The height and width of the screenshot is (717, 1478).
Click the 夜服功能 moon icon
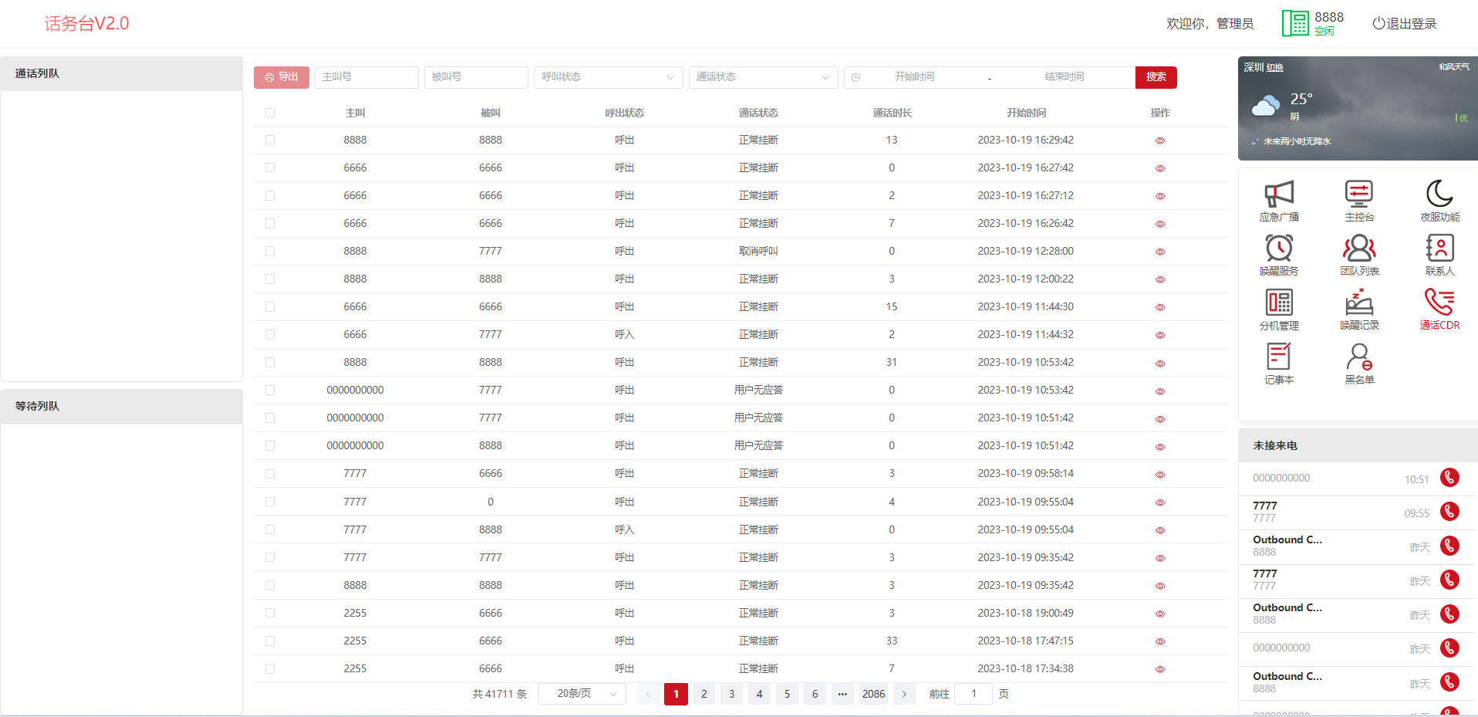1439,194
